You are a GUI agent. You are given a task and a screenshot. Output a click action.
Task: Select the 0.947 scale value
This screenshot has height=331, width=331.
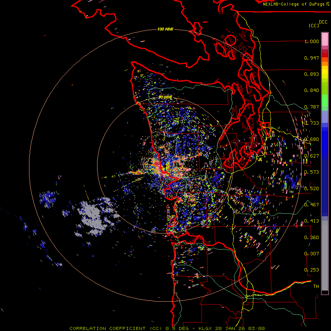[312, 58]
